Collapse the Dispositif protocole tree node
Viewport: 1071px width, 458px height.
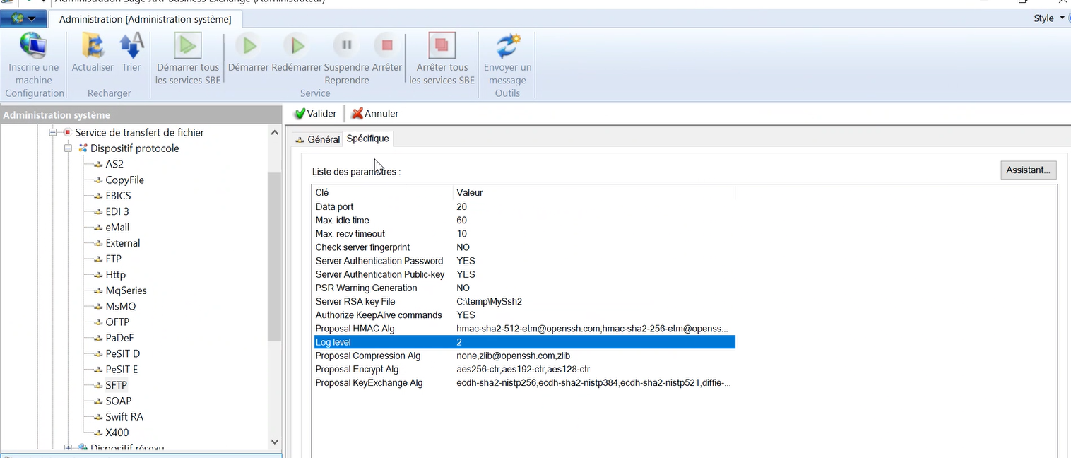tap(69, 148)
